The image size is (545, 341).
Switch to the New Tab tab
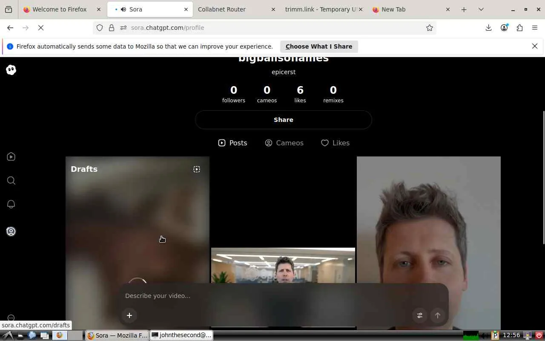pyautogui.click(x=411, y=9)
